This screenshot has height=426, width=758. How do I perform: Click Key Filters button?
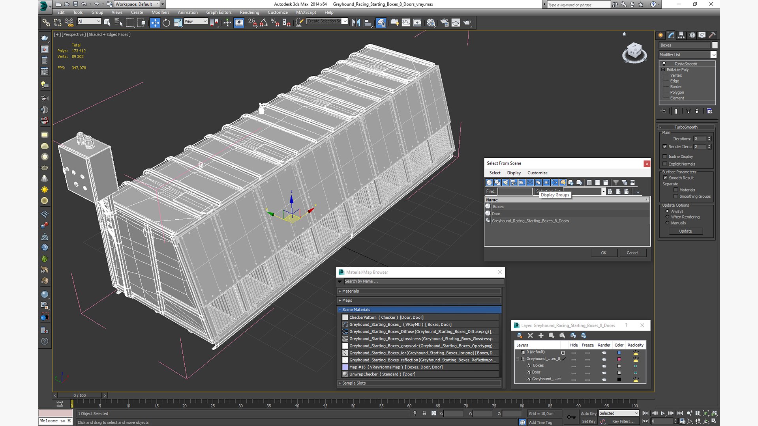pos(623,421)
